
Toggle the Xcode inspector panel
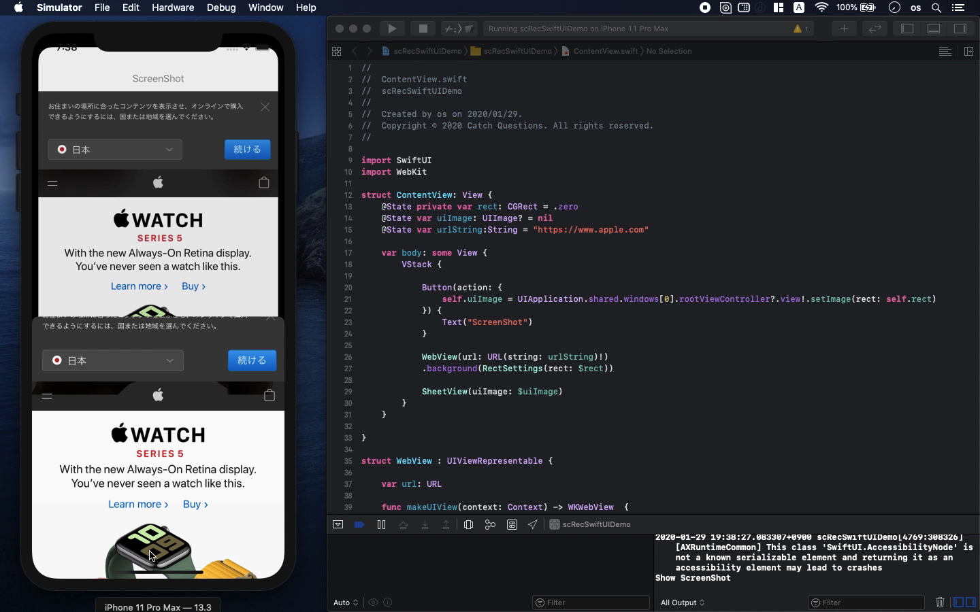pos(960,29)
